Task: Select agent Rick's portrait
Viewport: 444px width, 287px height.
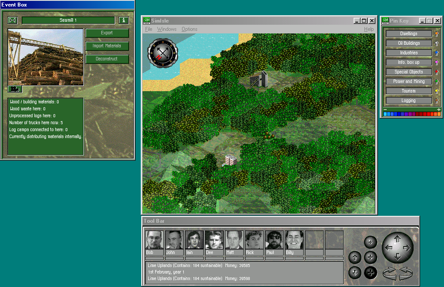Action: (x=254, y=240)
